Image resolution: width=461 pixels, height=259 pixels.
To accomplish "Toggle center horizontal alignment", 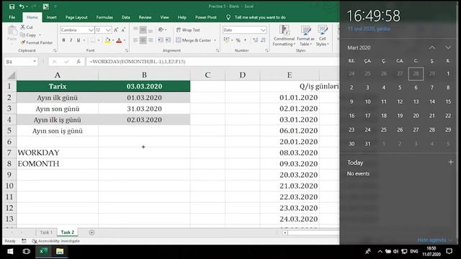I will click(x=143, y=40).
